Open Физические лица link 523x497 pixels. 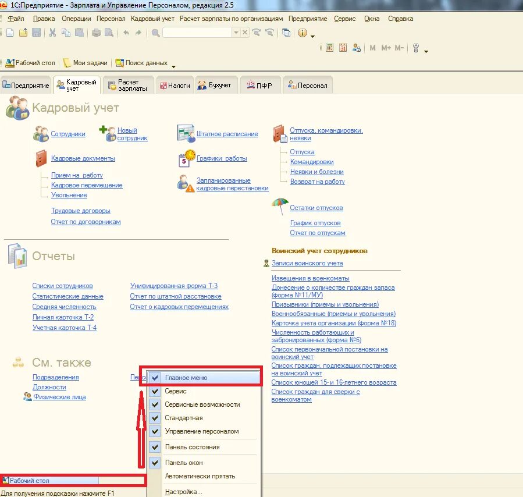point(59,397)
